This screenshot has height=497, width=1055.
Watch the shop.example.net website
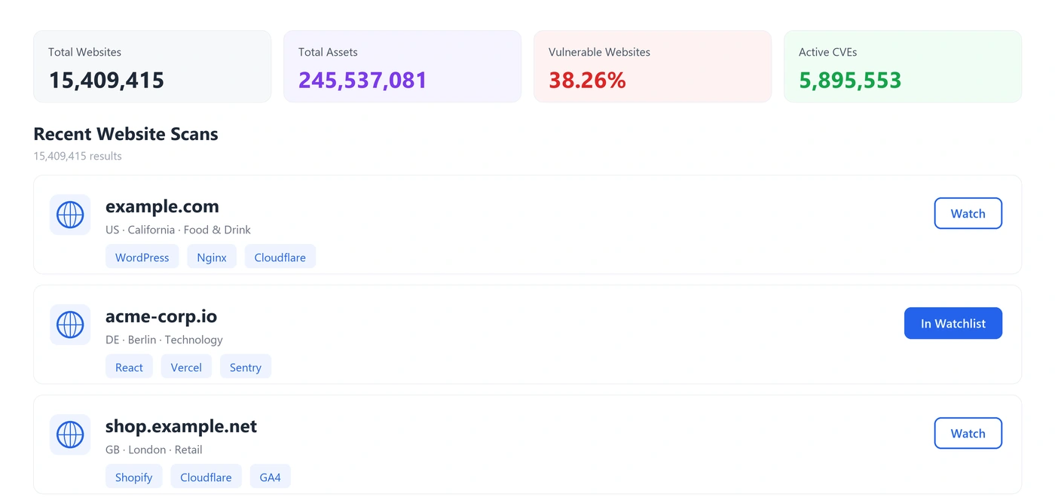point(968,433)
